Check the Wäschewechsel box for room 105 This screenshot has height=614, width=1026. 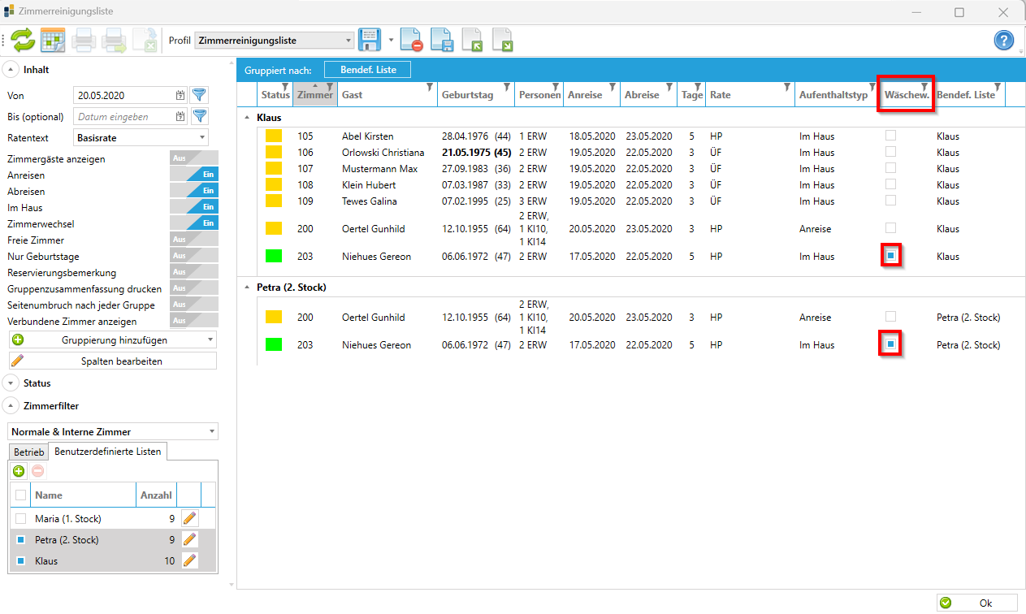pyautogui.click(x=891, y=136)
